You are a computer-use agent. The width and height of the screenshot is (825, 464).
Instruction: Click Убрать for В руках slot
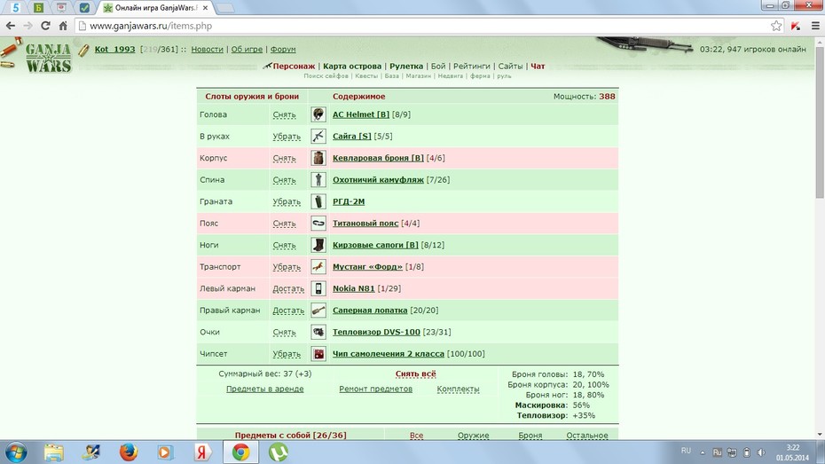tap(287, 137)
